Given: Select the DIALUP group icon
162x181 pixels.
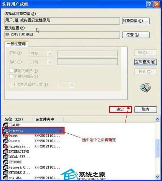Looking at the screenshot, I should tap(6, 125).
